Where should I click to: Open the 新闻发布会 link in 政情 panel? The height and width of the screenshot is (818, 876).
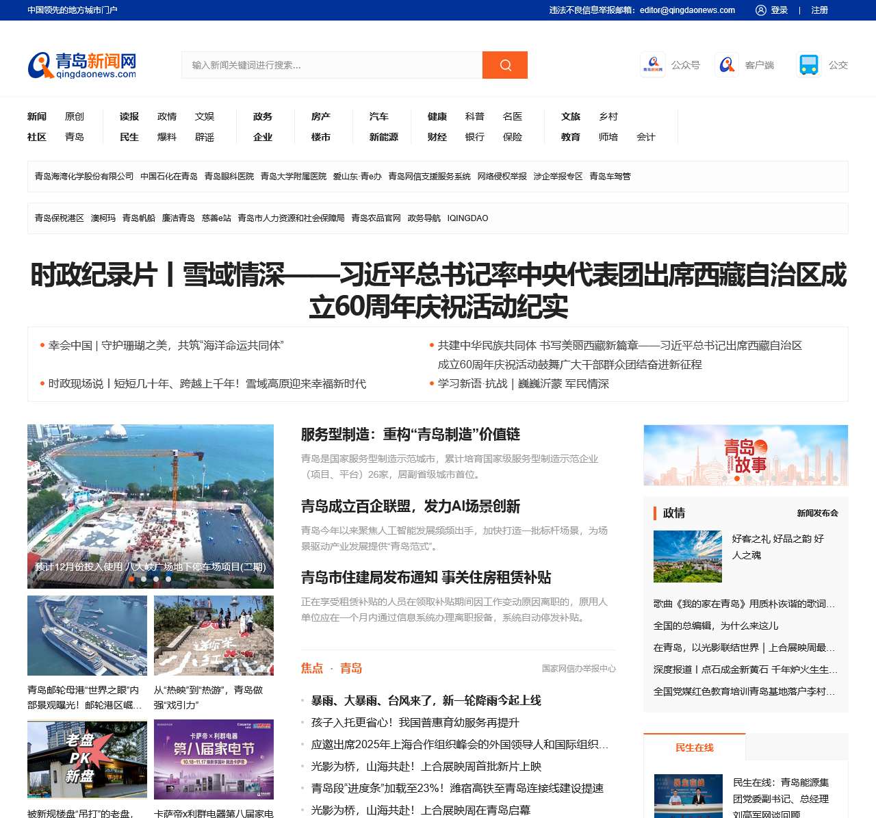[x=817, y=513]
